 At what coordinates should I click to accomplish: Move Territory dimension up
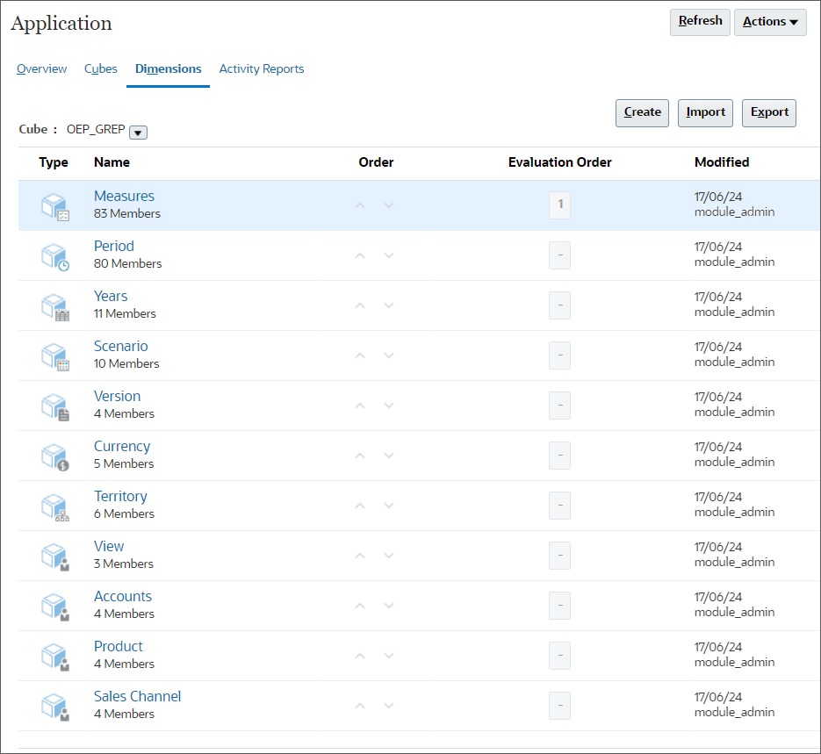click(360, 506)
